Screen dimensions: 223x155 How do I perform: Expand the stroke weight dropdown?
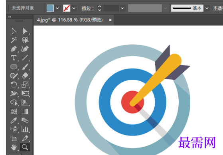[122, 8]
